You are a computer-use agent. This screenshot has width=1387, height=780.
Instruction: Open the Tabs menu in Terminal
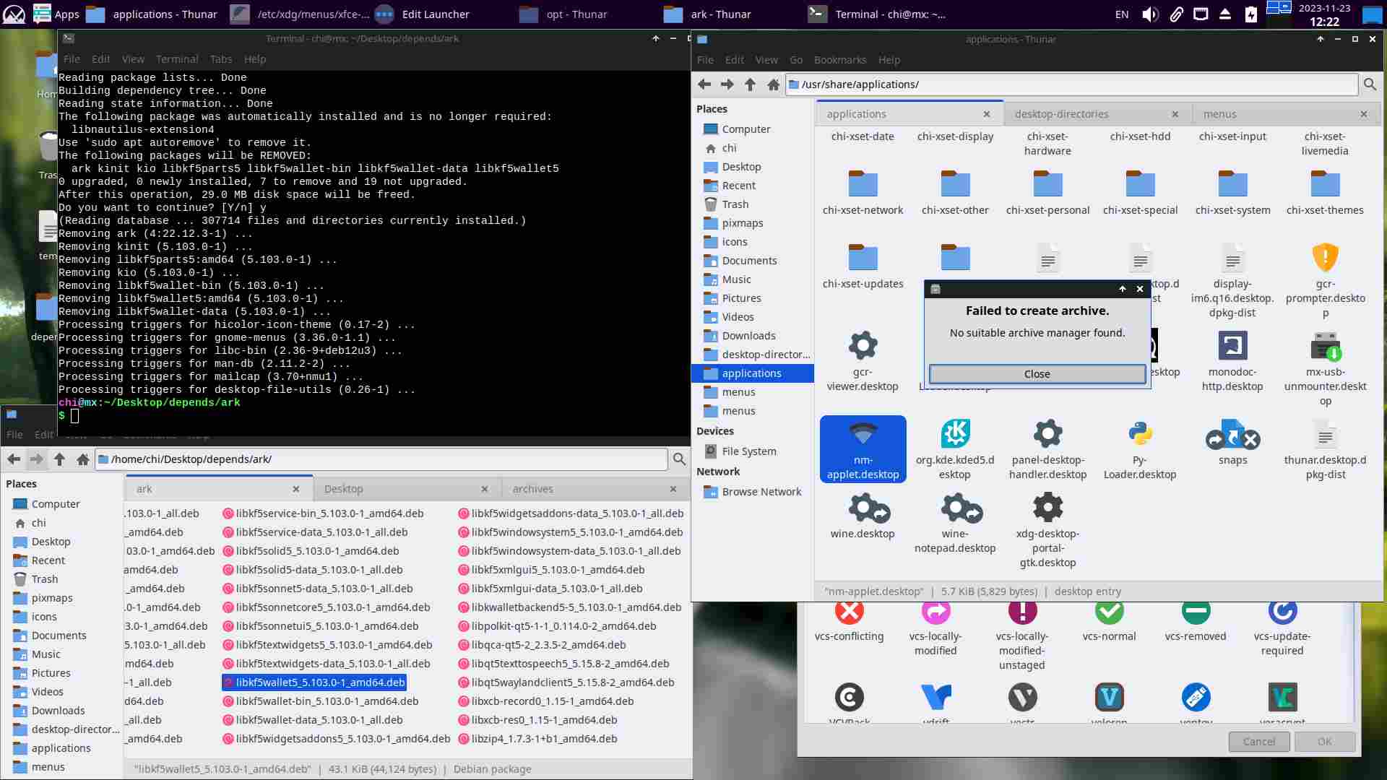coord(220,59)
